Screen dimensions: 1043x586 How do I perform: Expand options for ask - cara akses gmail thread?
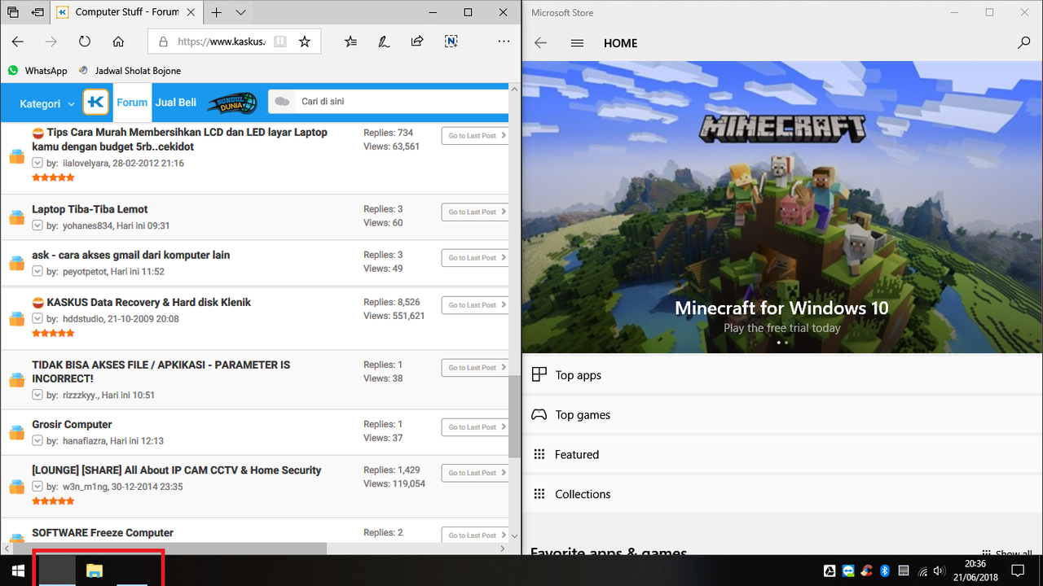[37, 271]
